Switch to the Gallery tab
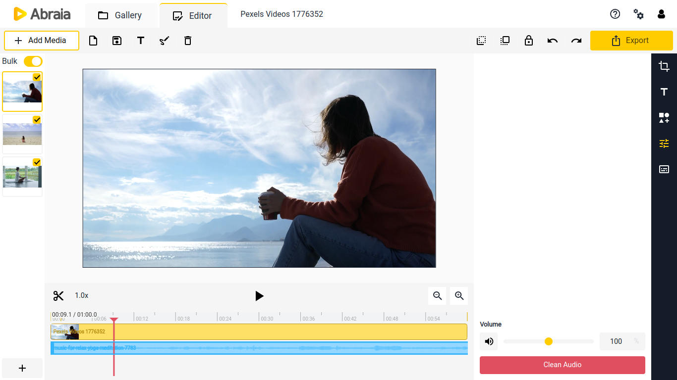This screenshot has width=677, height=380. coord(120,15)
